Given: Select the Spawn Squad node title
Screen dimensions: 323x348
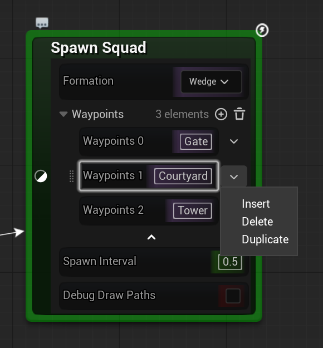Looking at the screenshot, I should point(99,47).
